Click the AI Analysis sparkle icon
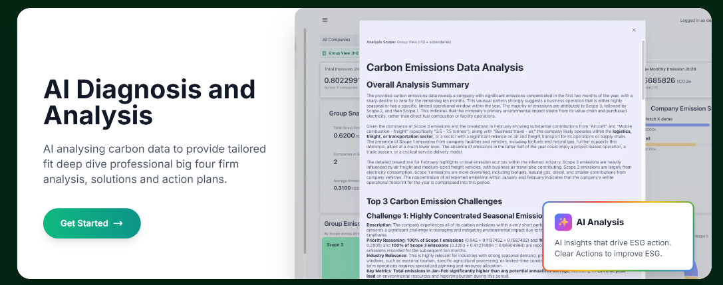 (563, 223)
